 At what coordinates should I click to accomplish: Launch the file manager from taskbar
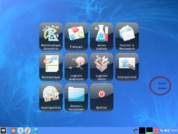pos(13,130)
